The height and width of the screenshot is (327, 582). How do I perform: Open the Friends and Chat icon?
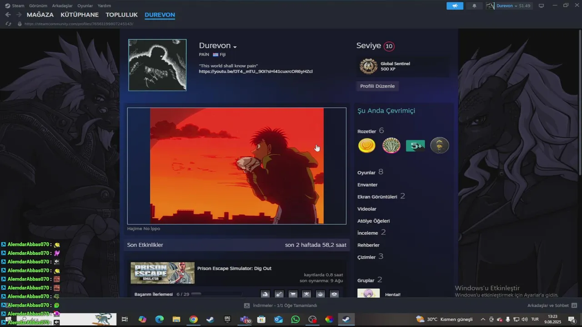[x=574, y=306]
